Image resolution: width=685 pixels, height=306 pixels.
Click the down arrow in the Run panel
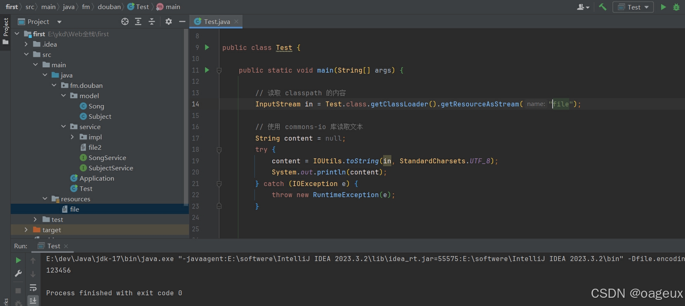(x=33, y=274)
